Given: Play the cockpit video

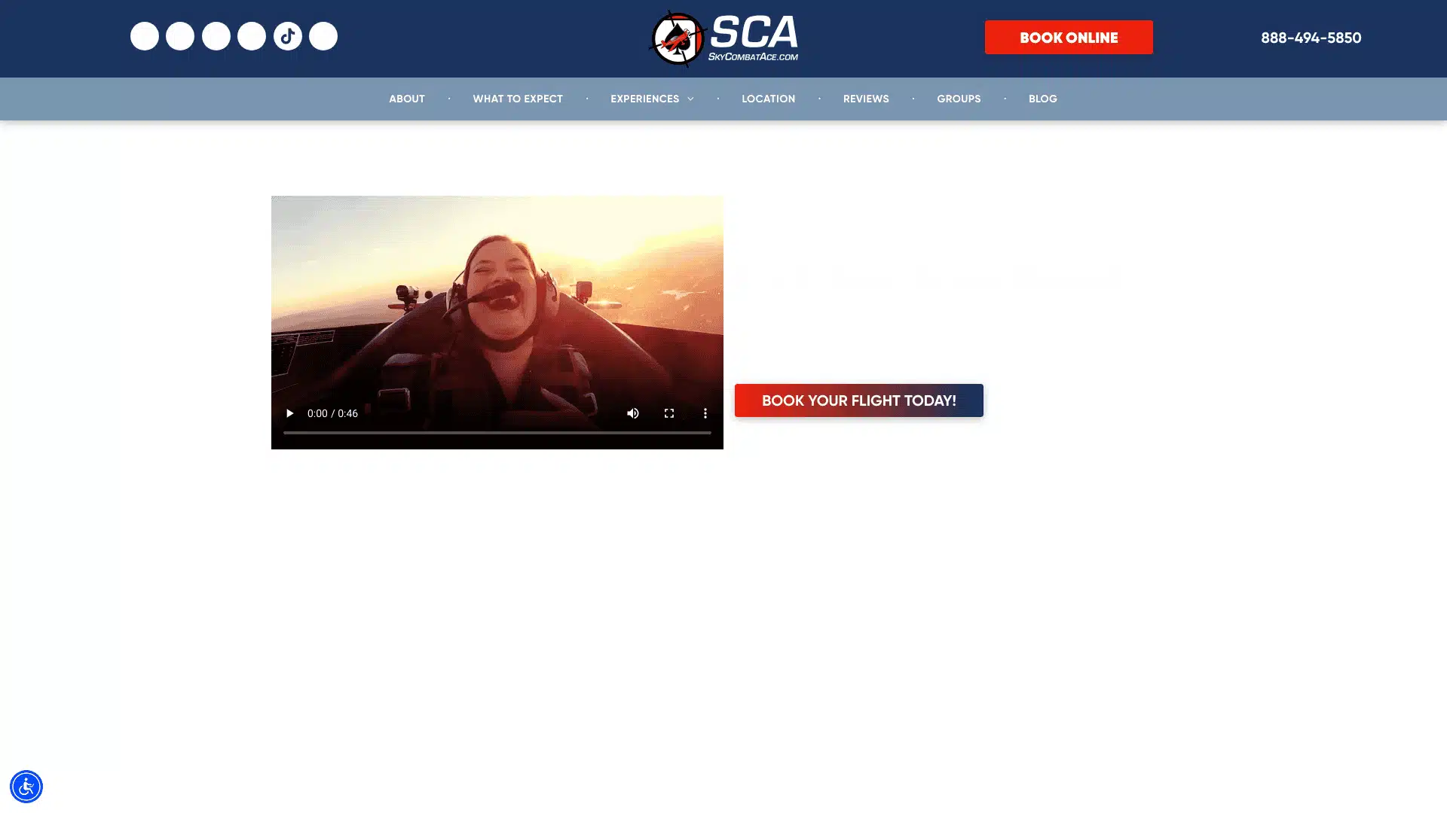Looking at the screenshot, I should pyautogui.click(x=289, y=413).
